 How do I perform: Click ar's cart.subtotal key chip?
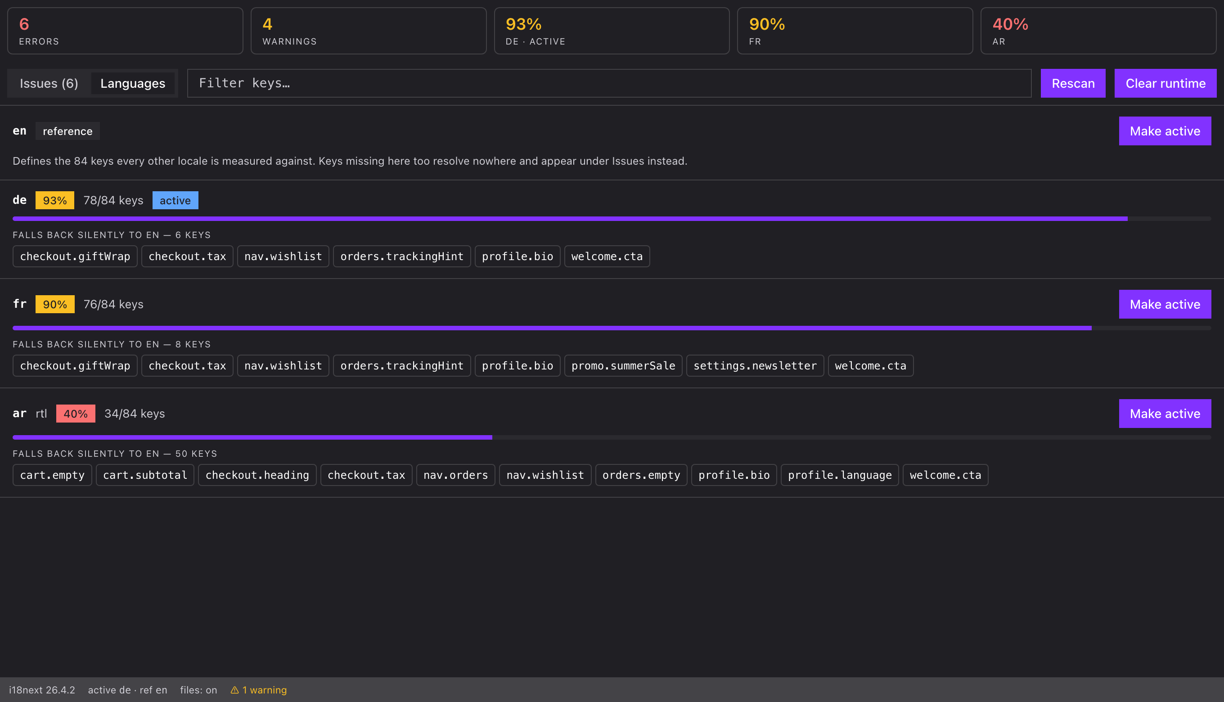[145, 475]
